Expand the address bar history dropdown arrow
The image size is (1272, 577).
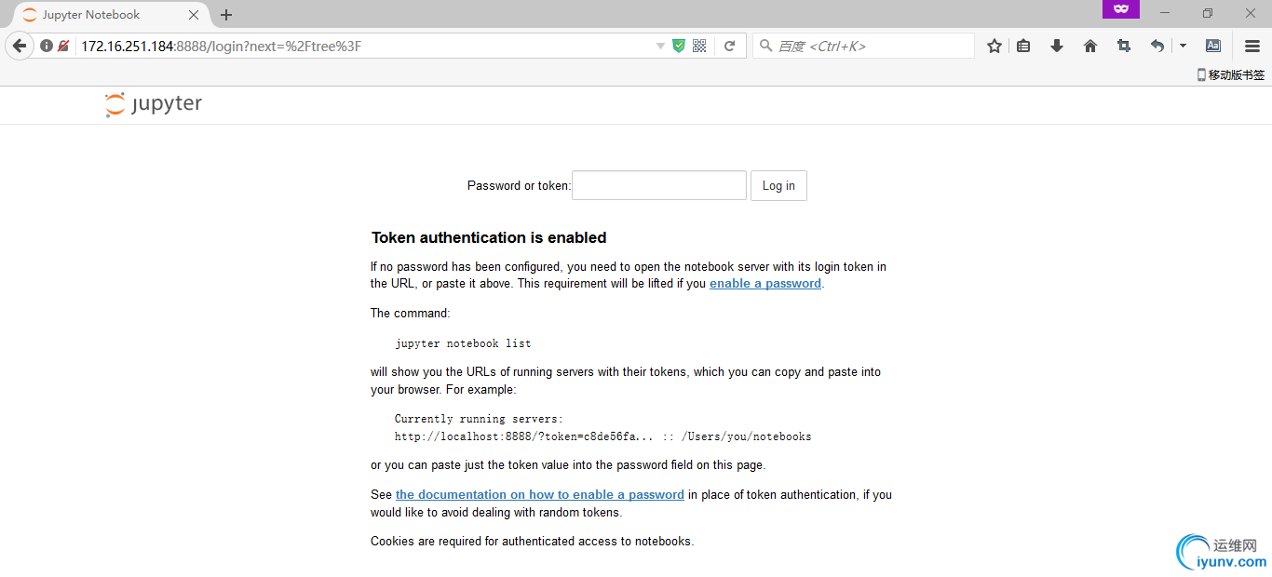tap(660, 46)
